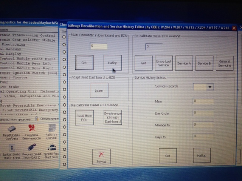The width and height of the screenshot is (242, 181).
Task: Click Набор under Main Odometer section
Action: click(113, 63)
